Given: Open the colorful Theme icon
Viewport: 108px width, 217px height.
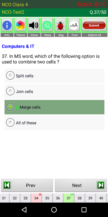Looking at the screenshot, I should click(x=20, y=25).
